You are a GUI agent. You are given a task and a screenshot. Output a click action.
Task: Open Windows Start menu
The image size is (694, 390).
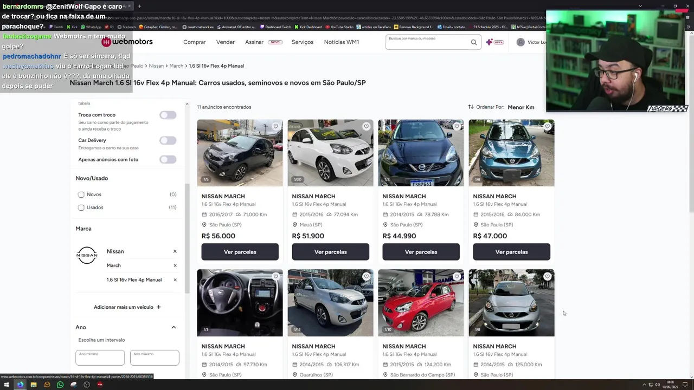coord(7,385)
